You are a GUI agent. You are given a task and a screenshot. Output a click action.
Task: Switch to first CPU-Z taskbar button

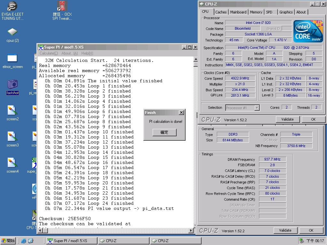pos(124,241)
